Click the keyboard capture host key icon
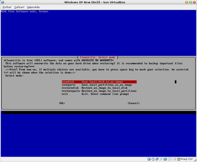197x162 pixels. [x=178, y=159]
